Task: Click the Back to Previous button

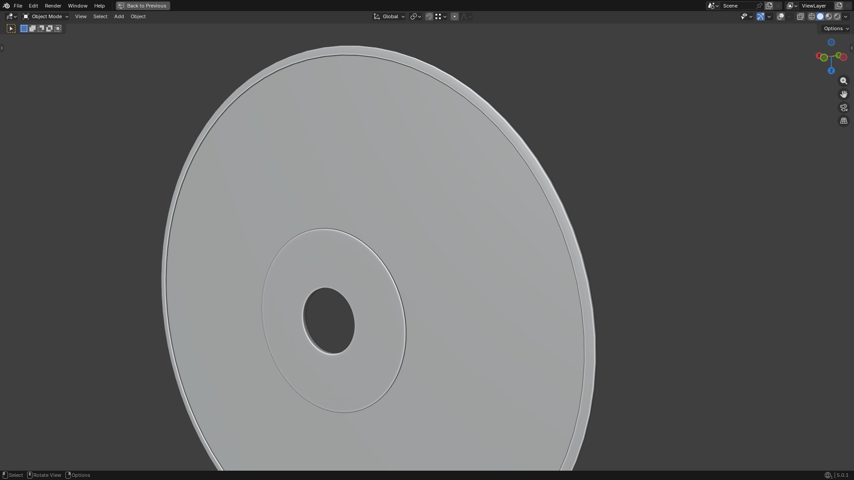Action: [x=143, y=6]
